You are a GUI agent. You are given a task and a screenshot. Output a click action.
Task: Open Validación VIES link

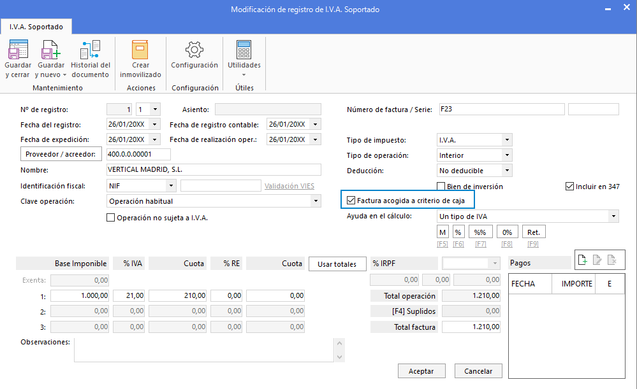click(x=289, y=186)
